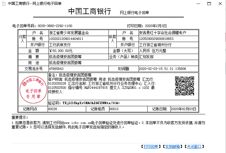Click bookkeeping teller value 00012

pos(114,109)
